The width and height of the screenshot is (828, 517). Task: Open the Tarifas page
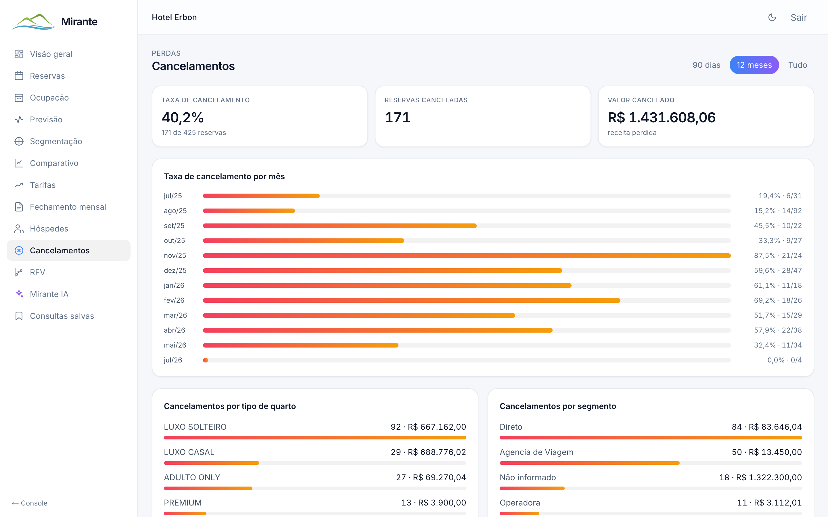pyautogui.click(x=68, y=185)
